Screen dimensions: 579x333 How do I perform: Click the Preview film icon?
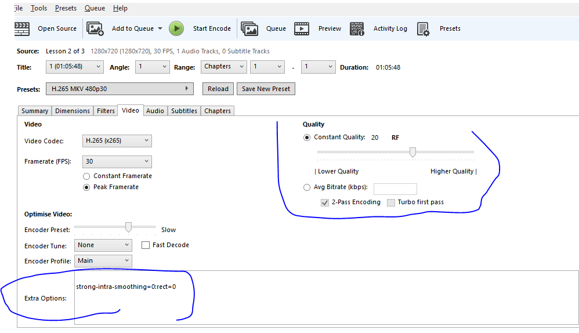click(x=302, y=28)
